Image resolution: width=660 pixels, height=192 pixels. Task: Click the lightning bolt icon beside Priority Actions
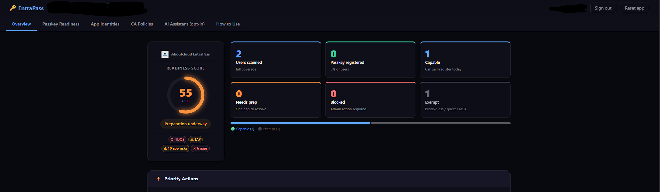coord(158,179)
